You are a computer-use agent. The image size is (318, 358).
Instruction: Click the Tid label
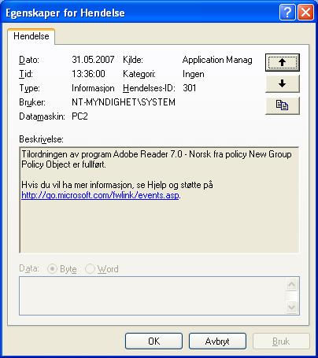click(x=26, y=74)
